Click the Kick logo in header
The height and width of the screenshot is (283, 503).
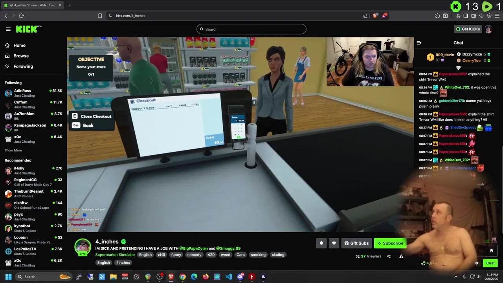28,29
